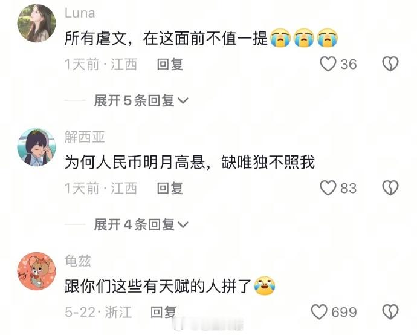The width and height of the screenshot is (417, 335).
Task: Dislike 龟兹's comment with broken heart
Action: click(390, 312)
